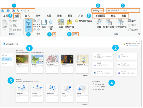This screenshot has width=143, height=108.
Task: Open the 导航 group dialog launcher
Action: tap(54, 34)
